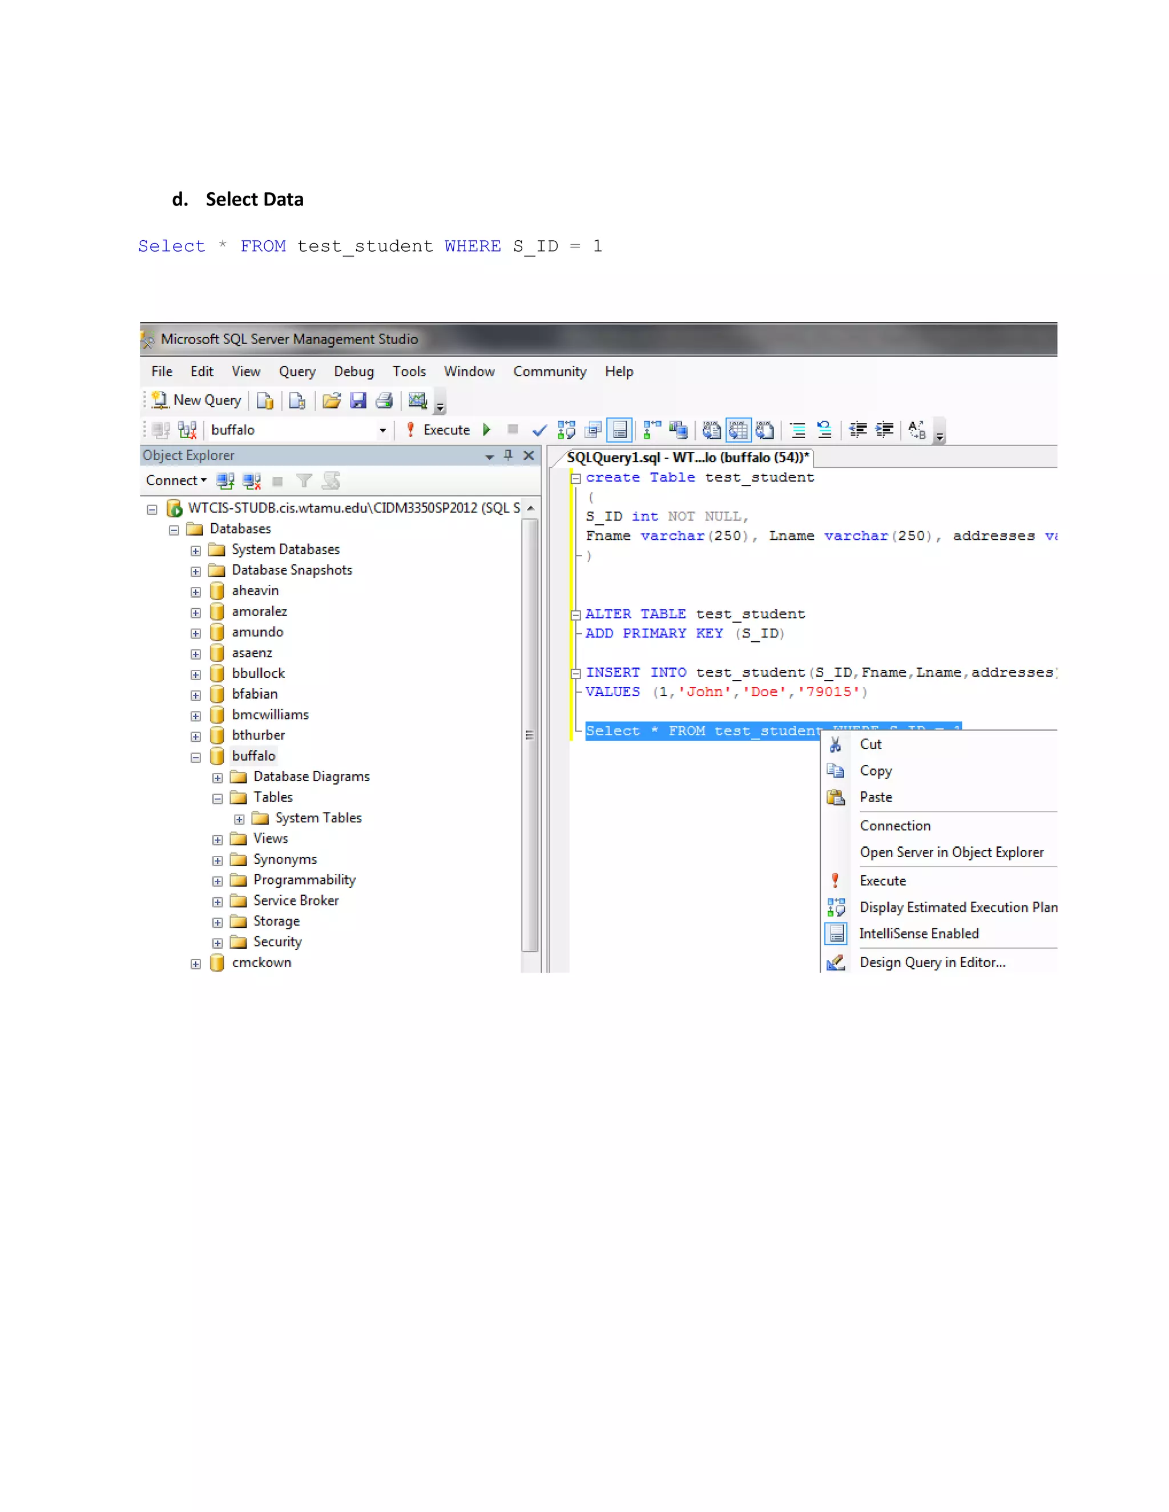
Task: Collapse the WTCIS-STUDB server node
Action: tap(152, 510)
